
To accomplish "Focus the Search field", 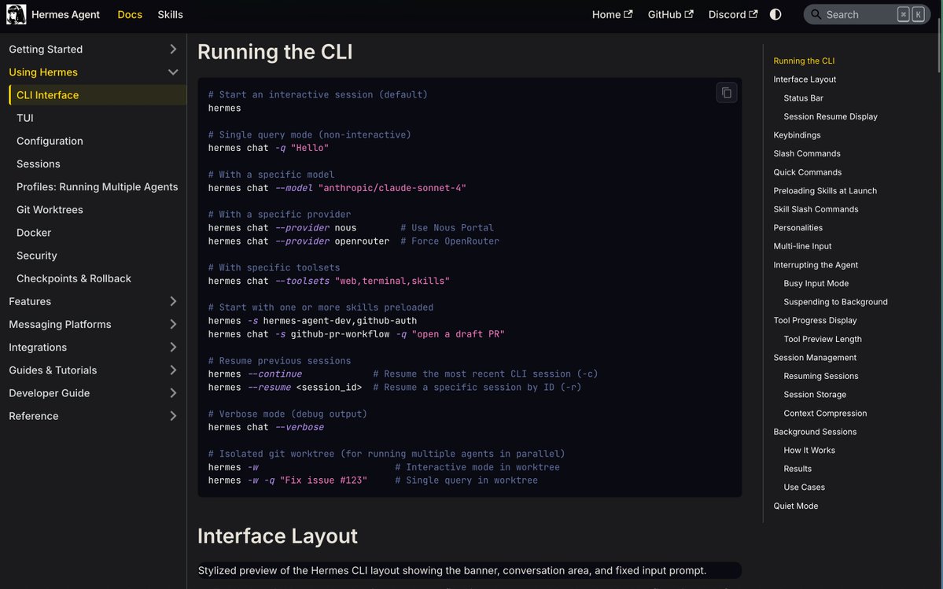I will coord(867,14).
